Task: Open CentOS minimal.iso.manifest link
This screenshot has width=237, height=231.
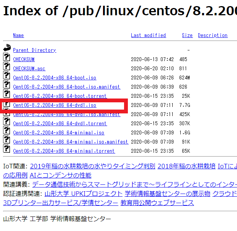Action: (71, 142)
